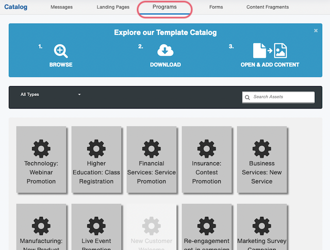Close the Explore Template Catalog banner

coord(316,30)
